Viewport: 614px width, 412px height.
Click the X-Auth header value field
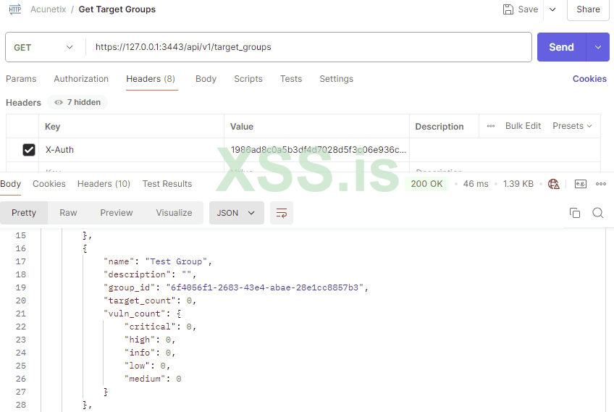317,150
